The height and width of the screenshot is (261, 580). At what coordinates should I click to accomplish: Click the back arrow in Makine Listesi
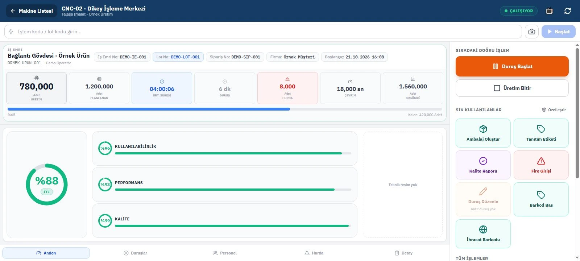tap(13, 11)
